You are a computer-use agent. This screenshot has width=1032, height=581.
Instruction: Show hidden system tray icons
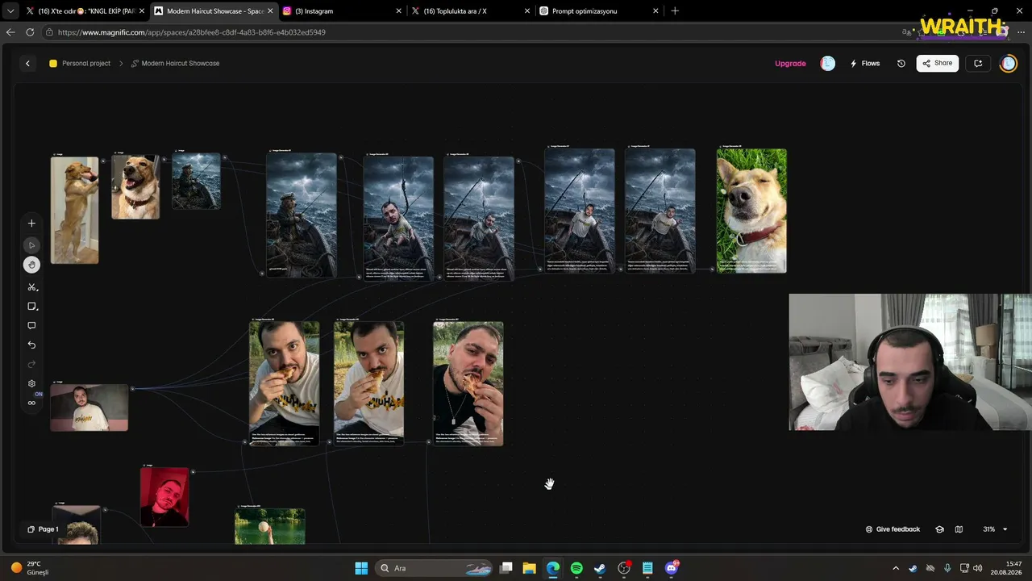pyautogui.click(x=896, y=568)
